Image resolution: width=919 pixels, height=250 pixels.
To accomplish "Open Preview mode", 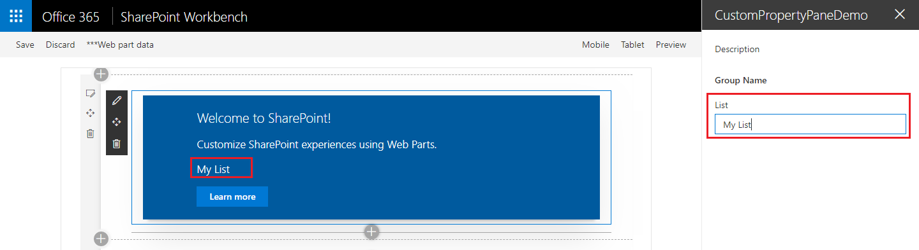I will click(671, 45).
